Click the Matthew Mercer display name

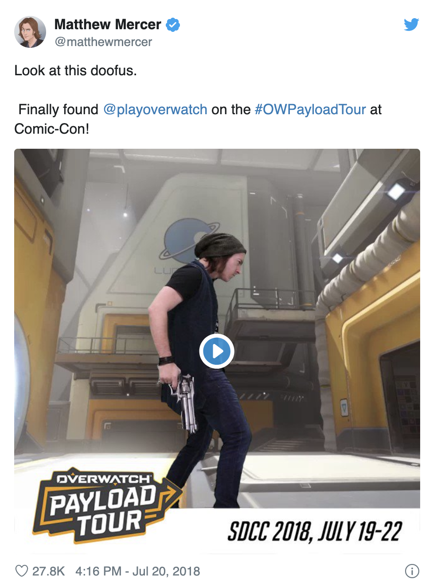coord(108,24)
